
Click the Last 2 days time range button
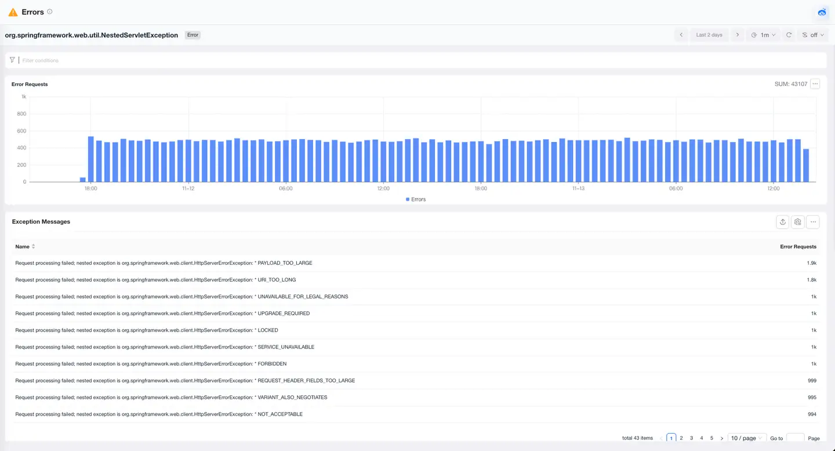tap(709, 35)
